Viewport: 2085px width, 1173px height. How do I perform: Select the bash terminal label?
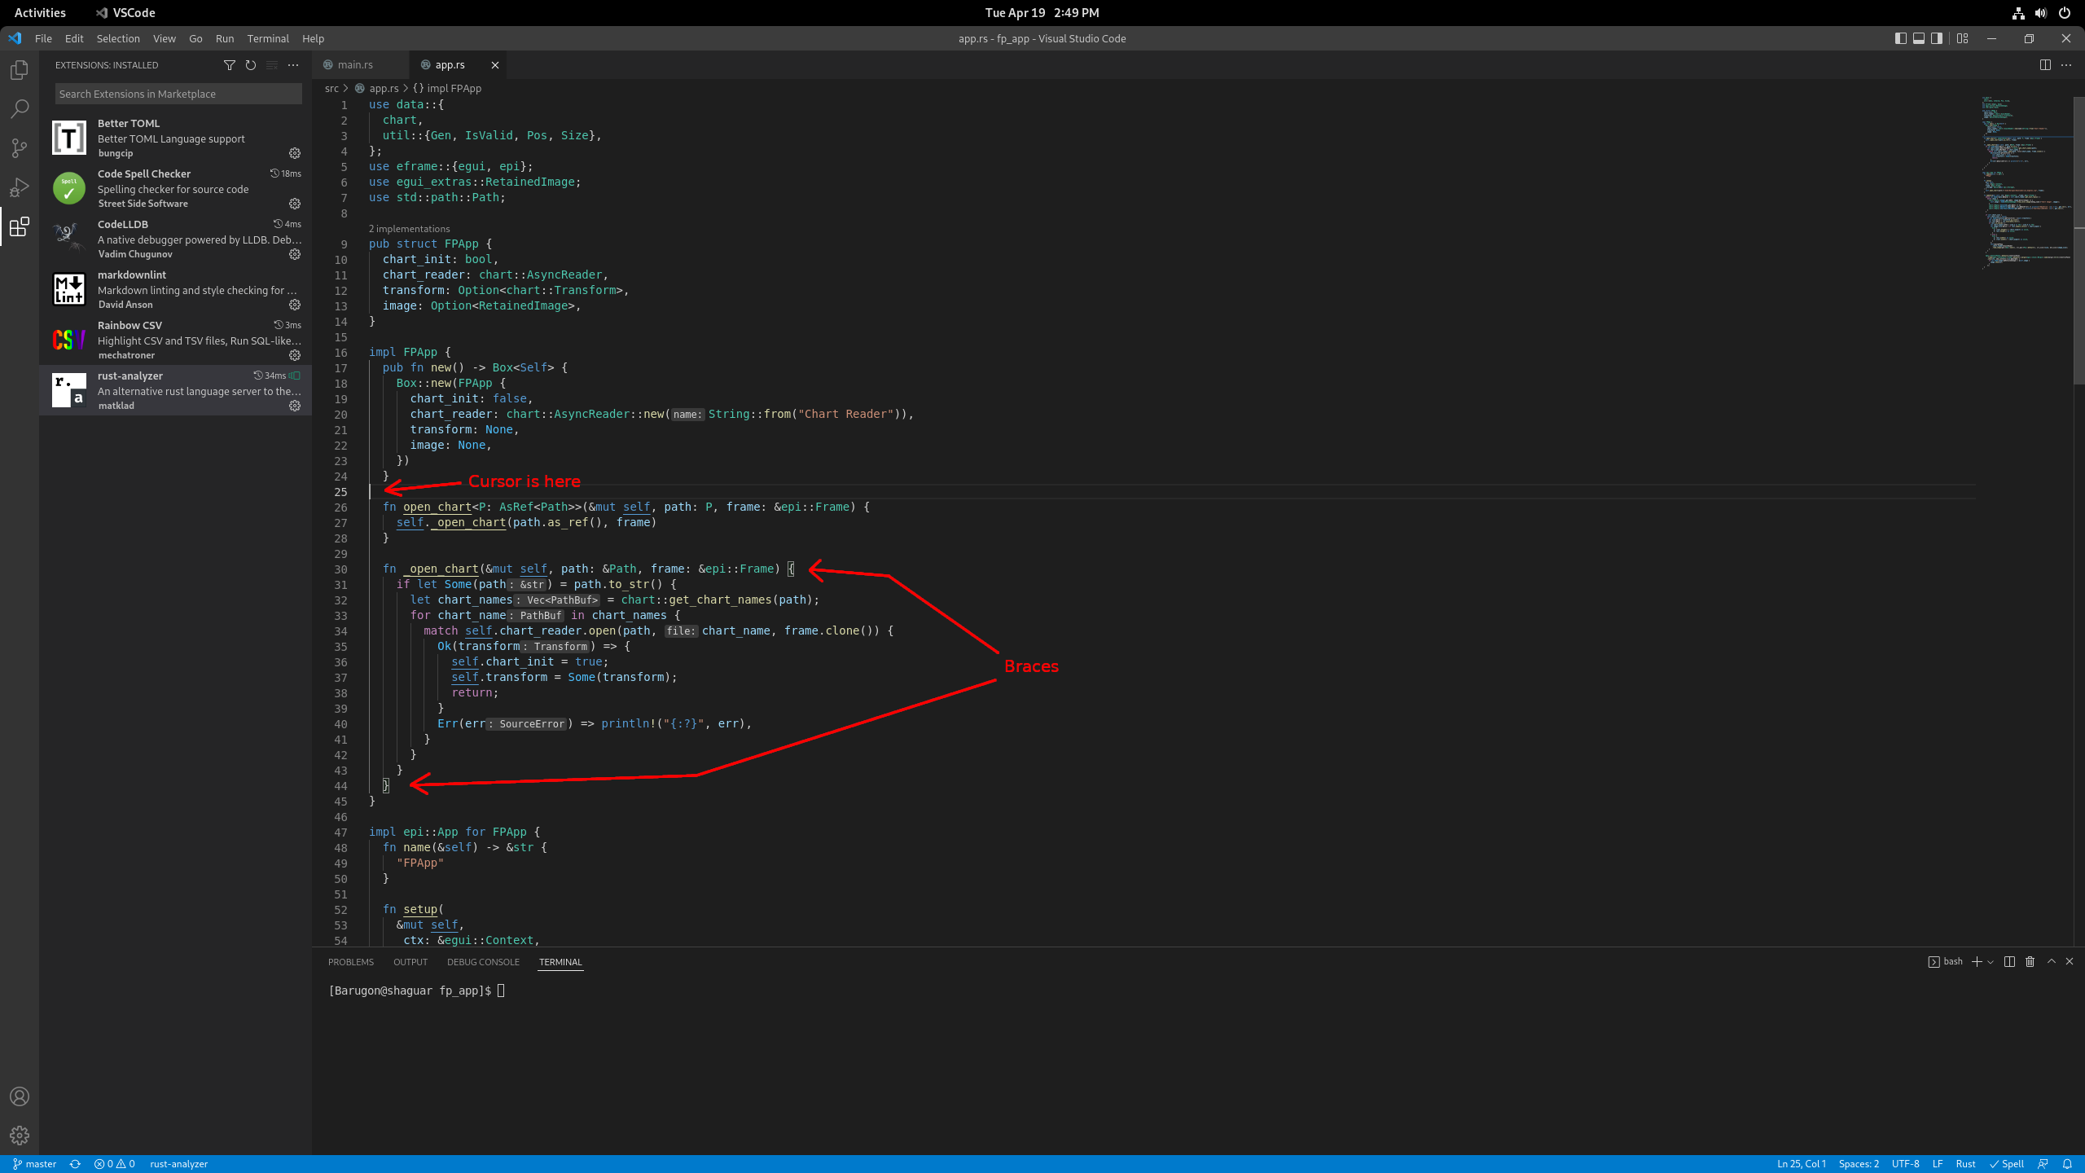1947,962
